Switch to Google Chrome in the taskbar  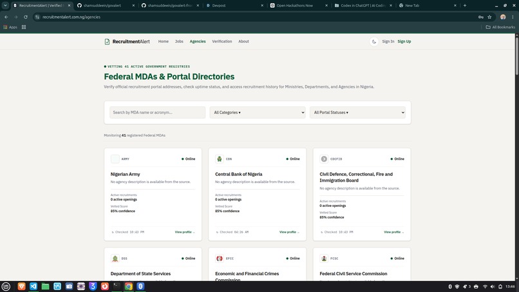pos(128,286)
